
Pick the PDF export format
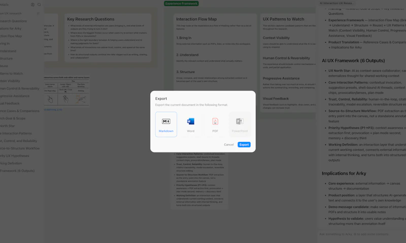point(215,124)
